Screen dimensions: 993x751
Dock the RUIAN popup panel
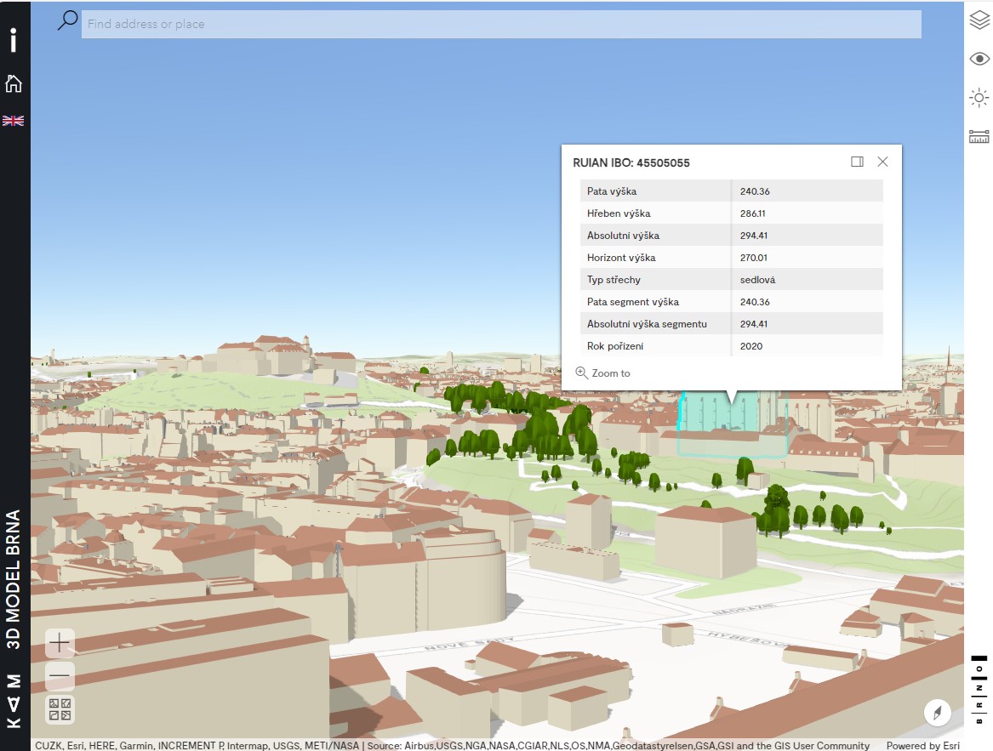(x=857, y=162)
